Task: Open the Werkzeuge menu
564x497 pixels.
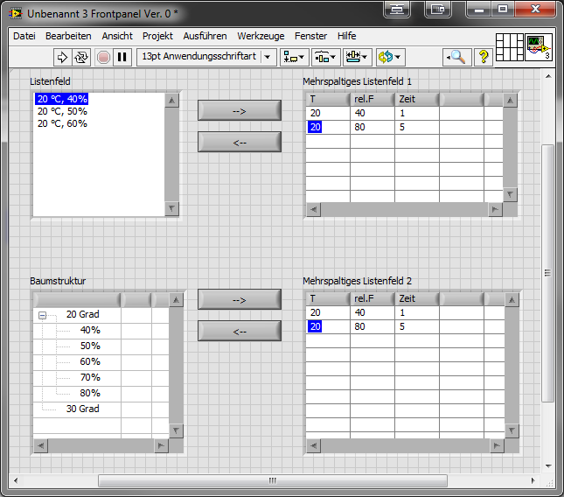Action: (261, 36)
